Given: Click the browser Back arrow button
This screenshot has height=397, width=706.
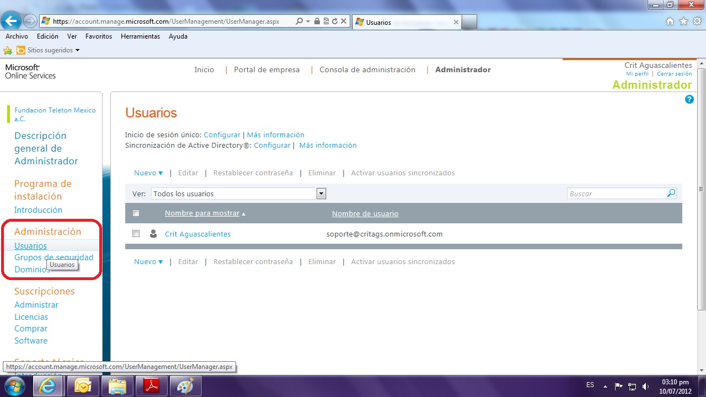Looking at the screenshot, I should pos(11,21).
